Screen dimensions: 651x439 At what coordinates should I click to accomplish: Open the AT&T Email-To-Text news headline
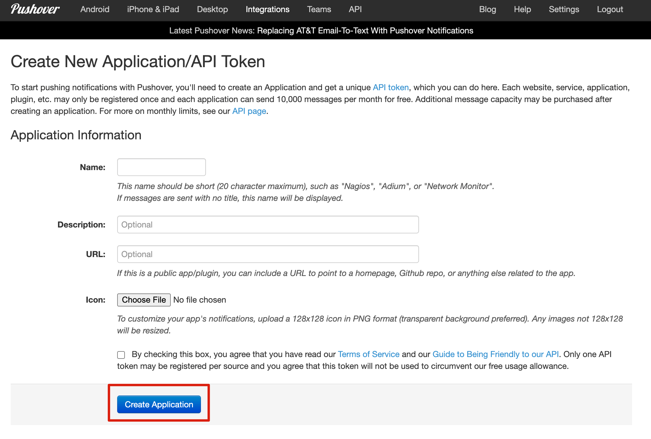[x=365, y=30]
